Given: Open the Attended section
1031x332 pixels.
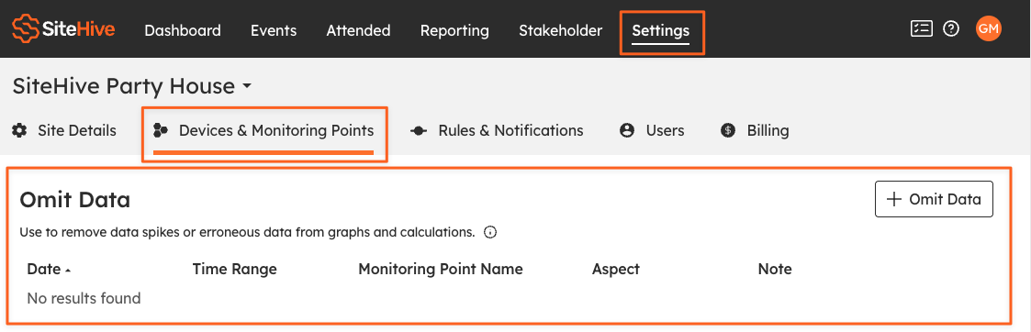Looking at the screenshot, I should tap(358, 30).
